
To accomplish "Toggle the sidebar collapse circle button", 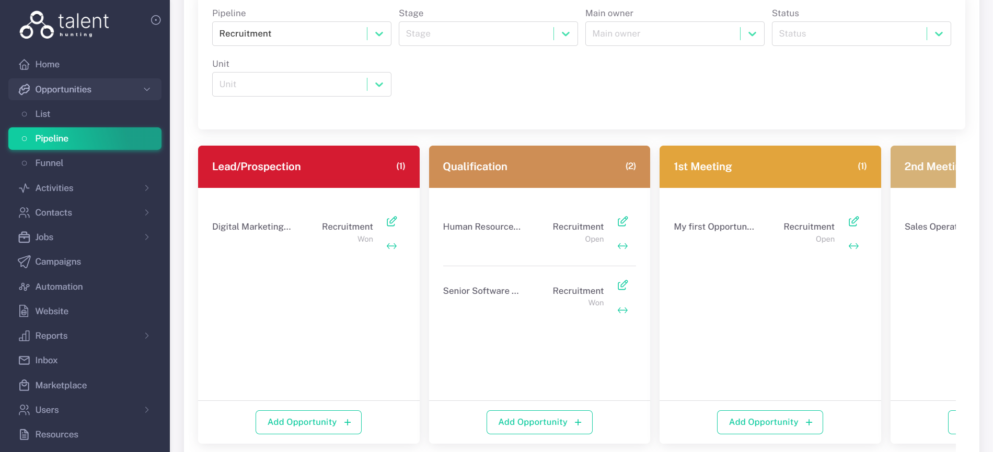I will 156,20.
